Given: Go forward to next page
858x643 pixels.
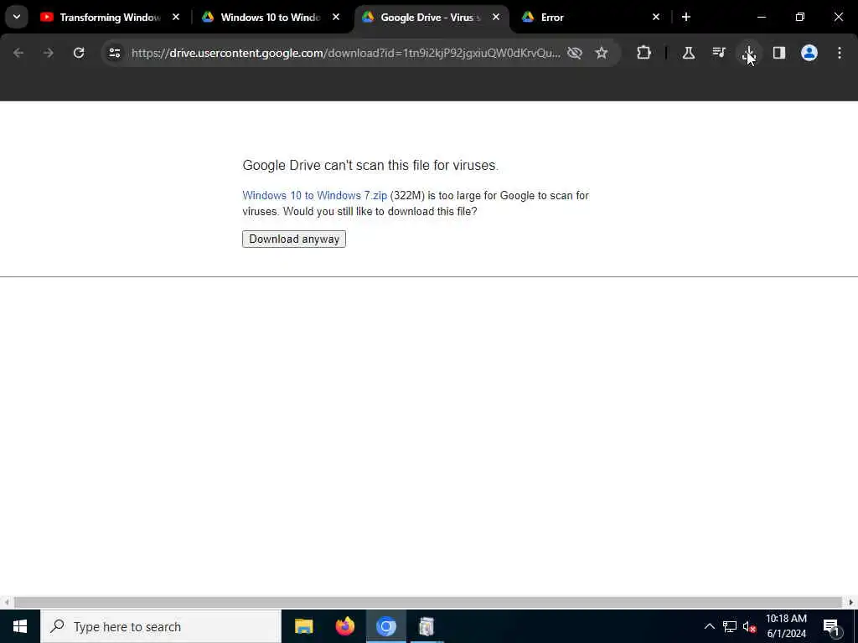Looking at the screenshot, I should coord(48,53).
